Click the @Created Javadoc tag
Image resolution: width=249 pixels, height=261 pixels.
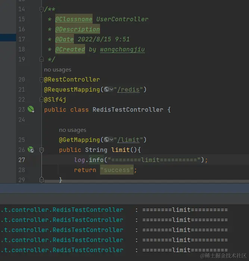70,49
